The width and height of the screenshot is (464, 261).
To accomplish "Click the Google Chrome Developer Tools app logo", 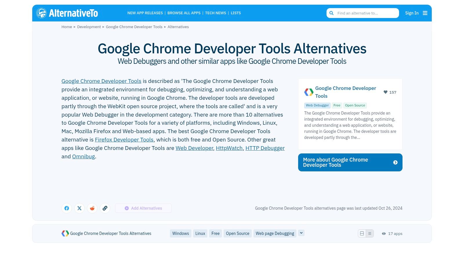I will pyautogui.click(x=308, y=92).
